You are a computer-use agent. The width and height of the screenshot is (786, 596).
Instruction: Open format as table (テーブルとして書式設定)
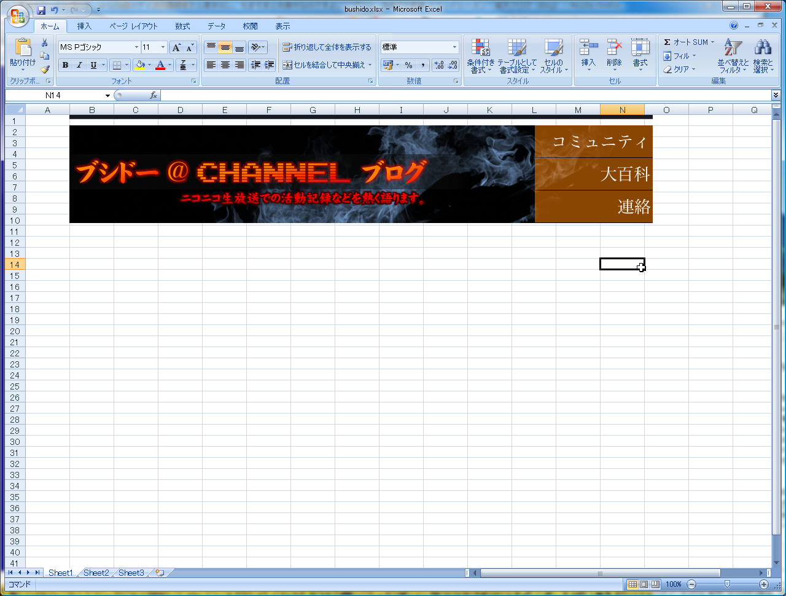[516, 56]
